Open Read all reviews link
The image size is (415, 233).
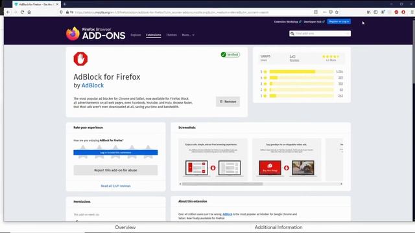115,186
